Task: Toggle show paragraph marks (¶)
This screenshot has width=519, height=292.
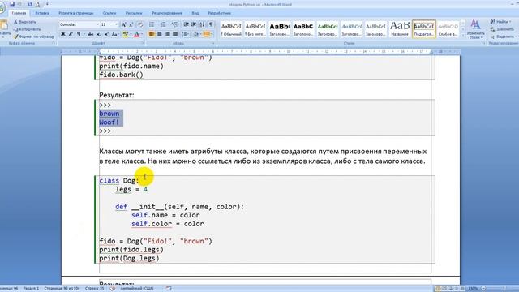Action: tap(211, 24)
